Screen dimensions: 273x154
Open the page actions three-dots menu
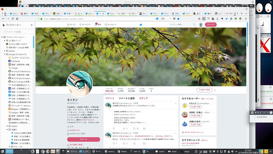pos(170,19)
